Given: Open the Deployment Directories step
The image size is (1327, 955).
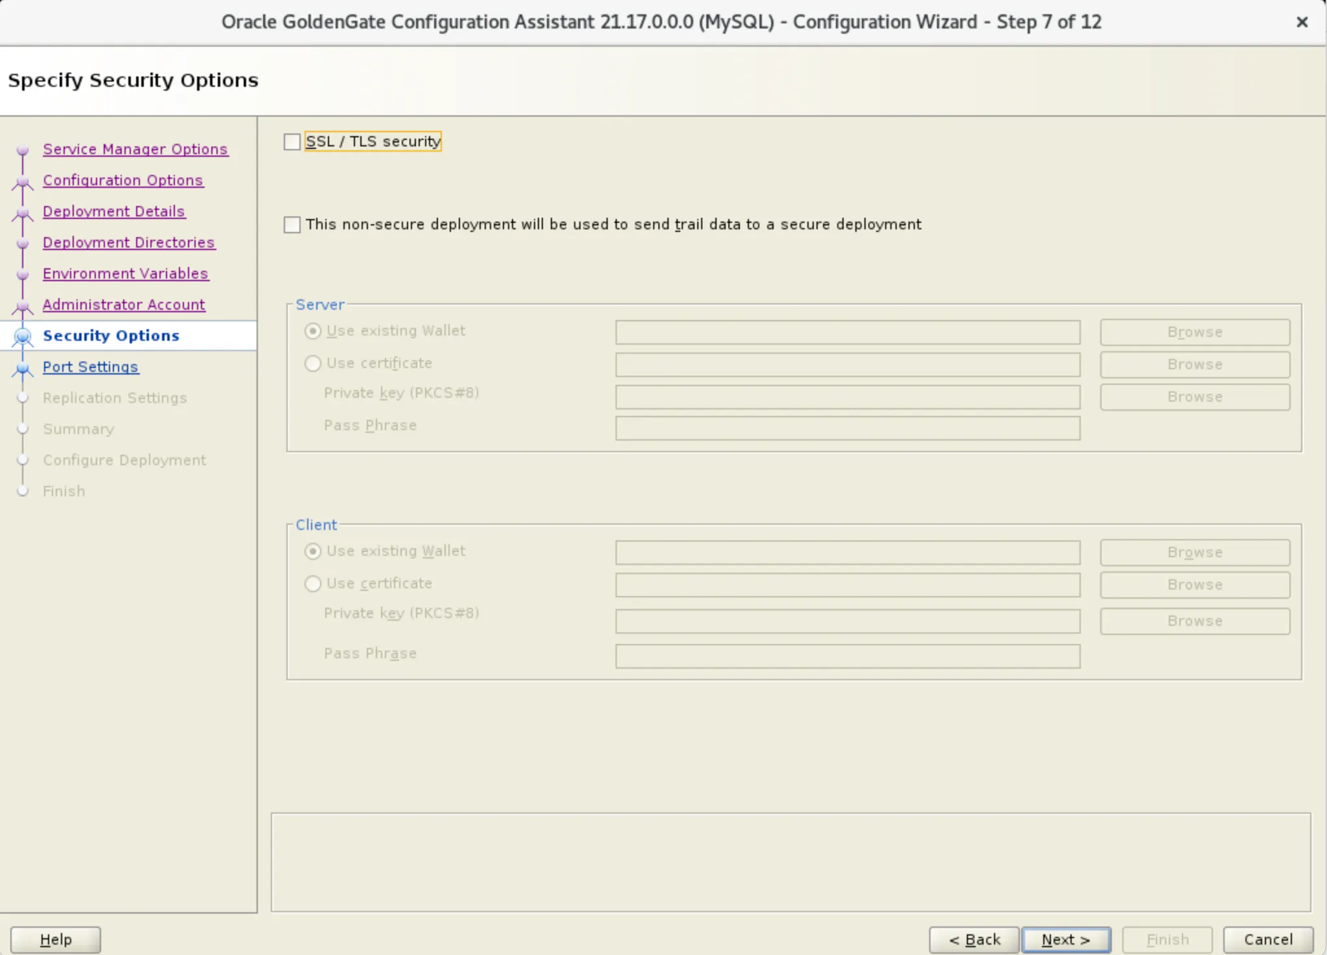Looking at the screenshot, I should tap(129, 242).
